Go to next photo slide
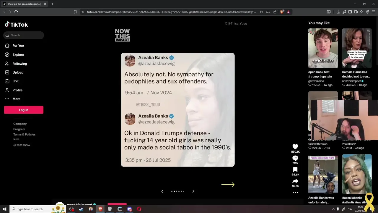The image size is (378, 213). [x=193, y=191]
